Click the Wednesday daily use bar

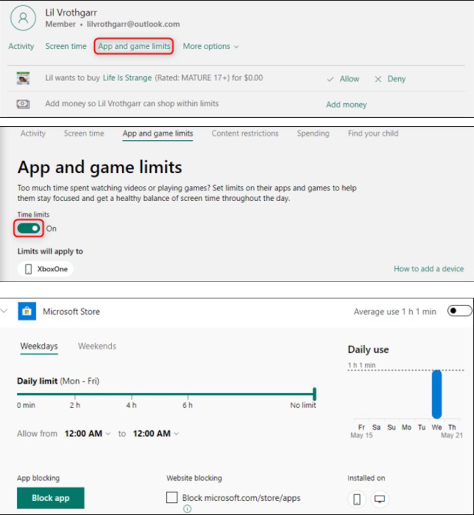[x=437, y=394]
